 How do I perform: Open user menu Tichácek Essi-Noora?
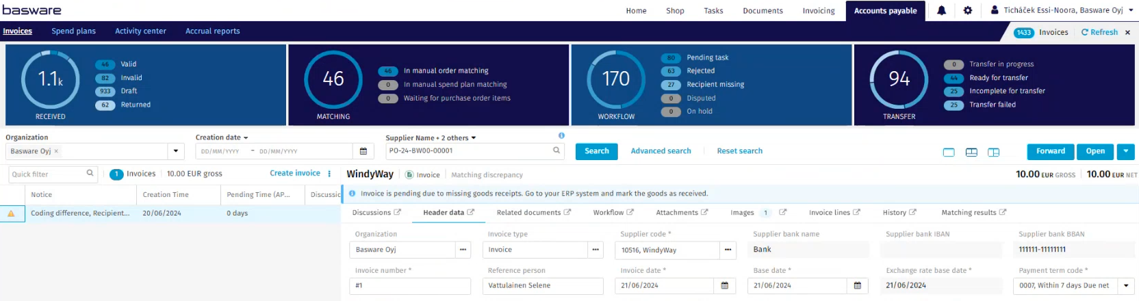[1063, 10]
